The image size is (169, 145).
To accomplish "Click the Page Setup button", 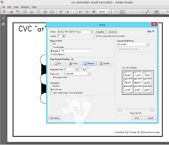I will pyautogui.click(x=55, y=118).
